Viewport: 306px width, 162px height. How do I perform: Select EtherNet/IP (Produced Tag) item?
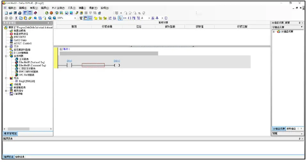click(32, 62)
